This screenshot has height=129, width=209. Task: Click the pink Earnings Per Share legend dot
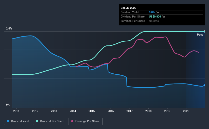(72, 121)
